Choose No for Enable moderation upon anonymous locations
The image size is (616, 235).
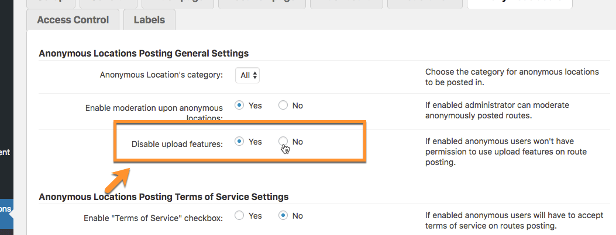tap(283, 106)
